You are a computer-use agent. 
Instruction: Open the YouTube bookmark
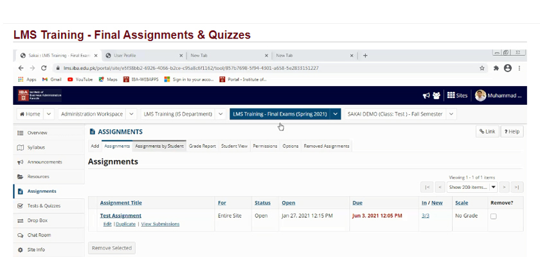80,79
